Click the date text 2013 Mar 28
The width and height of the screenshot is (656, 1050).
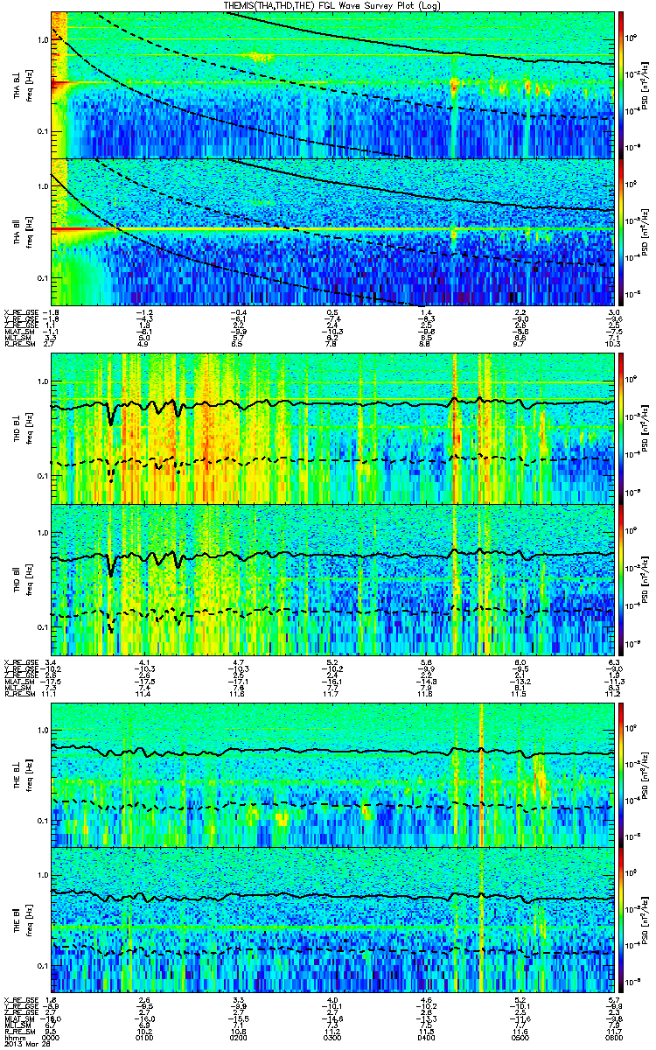27,1043
